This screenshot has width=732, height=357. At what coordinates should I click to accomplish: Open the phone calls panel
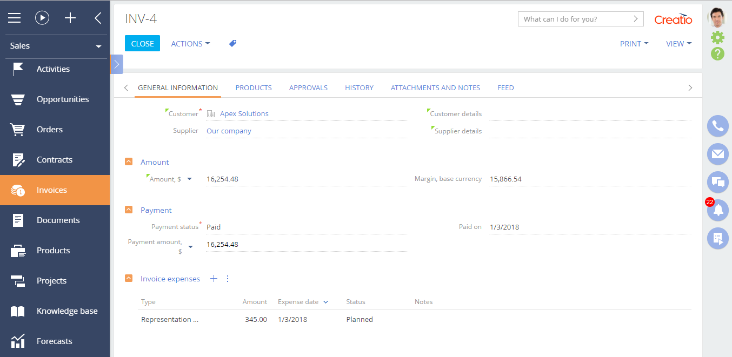(x=718, y=126)
